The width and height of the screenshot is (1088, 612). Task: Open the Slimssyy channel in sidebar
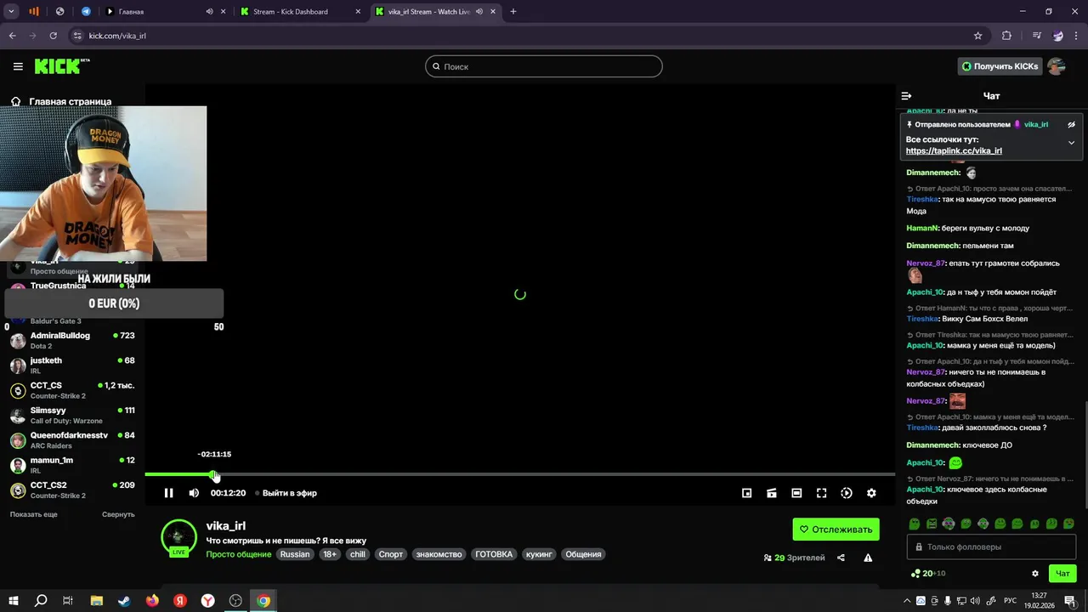point(72,415)
